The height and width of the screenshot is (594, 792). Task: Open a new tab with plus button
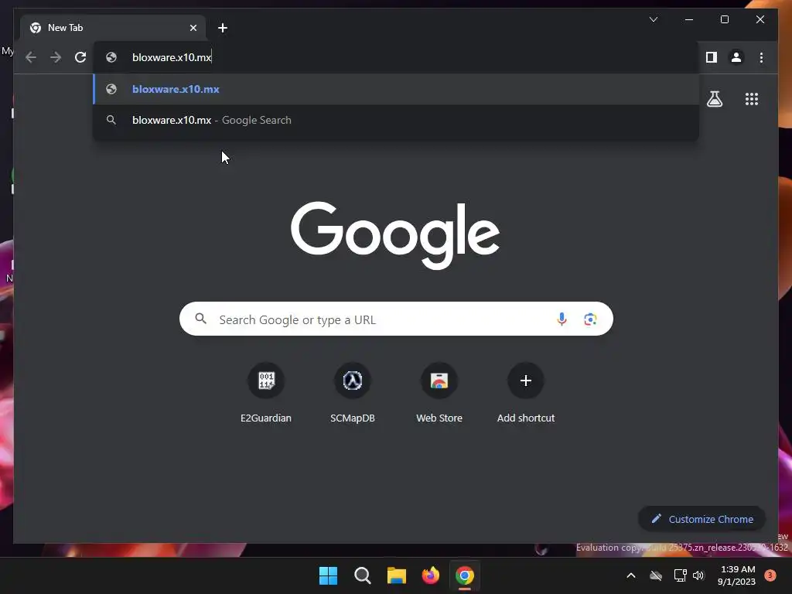pyautogui.click(x=223, y=28)
